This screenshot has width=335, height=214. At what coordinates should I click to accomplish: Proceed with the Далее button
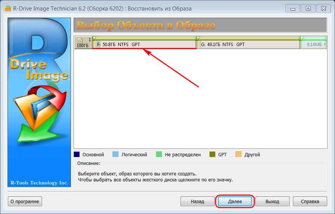coord(235,201)
